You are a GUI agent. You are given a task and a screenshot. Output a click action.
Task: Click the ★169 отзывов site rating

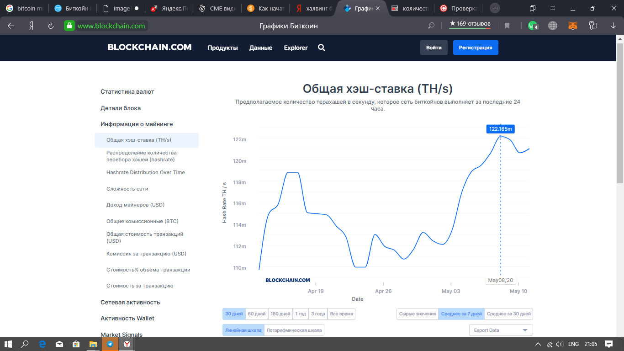coord(470,24)
